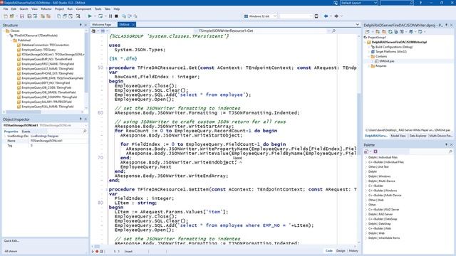Switch to the Welcome Page tab

[x=102, y=25]
